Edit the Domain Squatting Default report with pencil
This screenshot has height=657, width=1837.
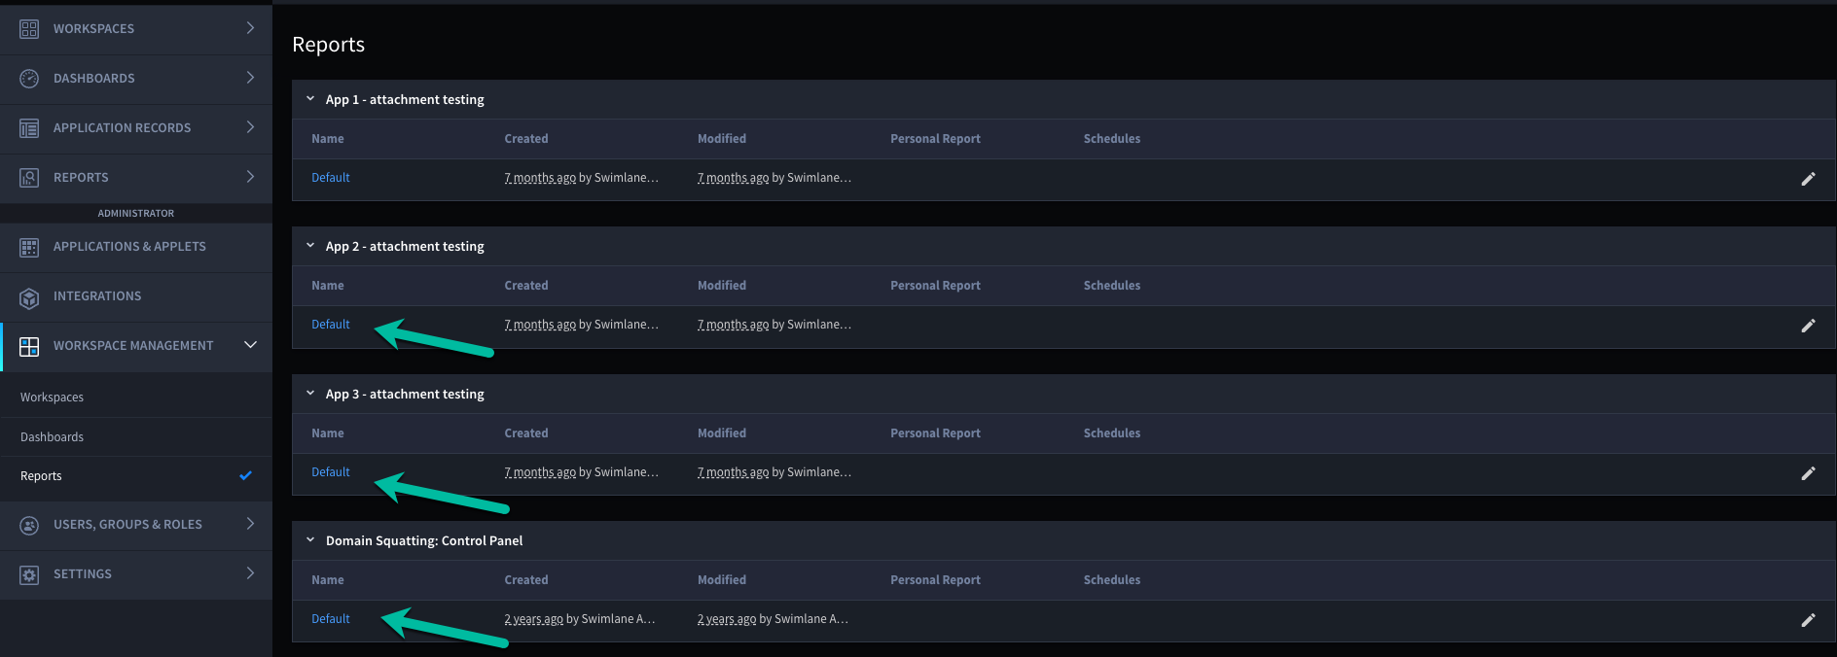point(1808,620)
